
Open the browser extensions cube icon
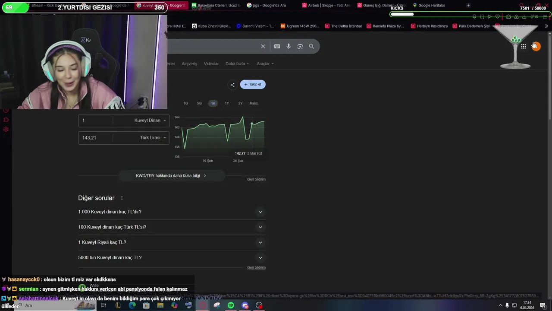[508, 17]
